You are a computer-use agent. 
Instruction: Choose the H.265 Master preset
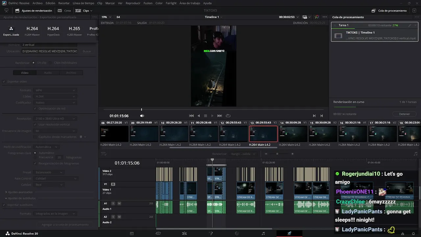click(x=74, y=31)
